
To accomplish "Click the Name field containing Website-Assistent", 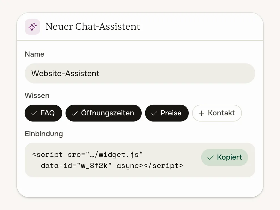I will tap(140, 73).
